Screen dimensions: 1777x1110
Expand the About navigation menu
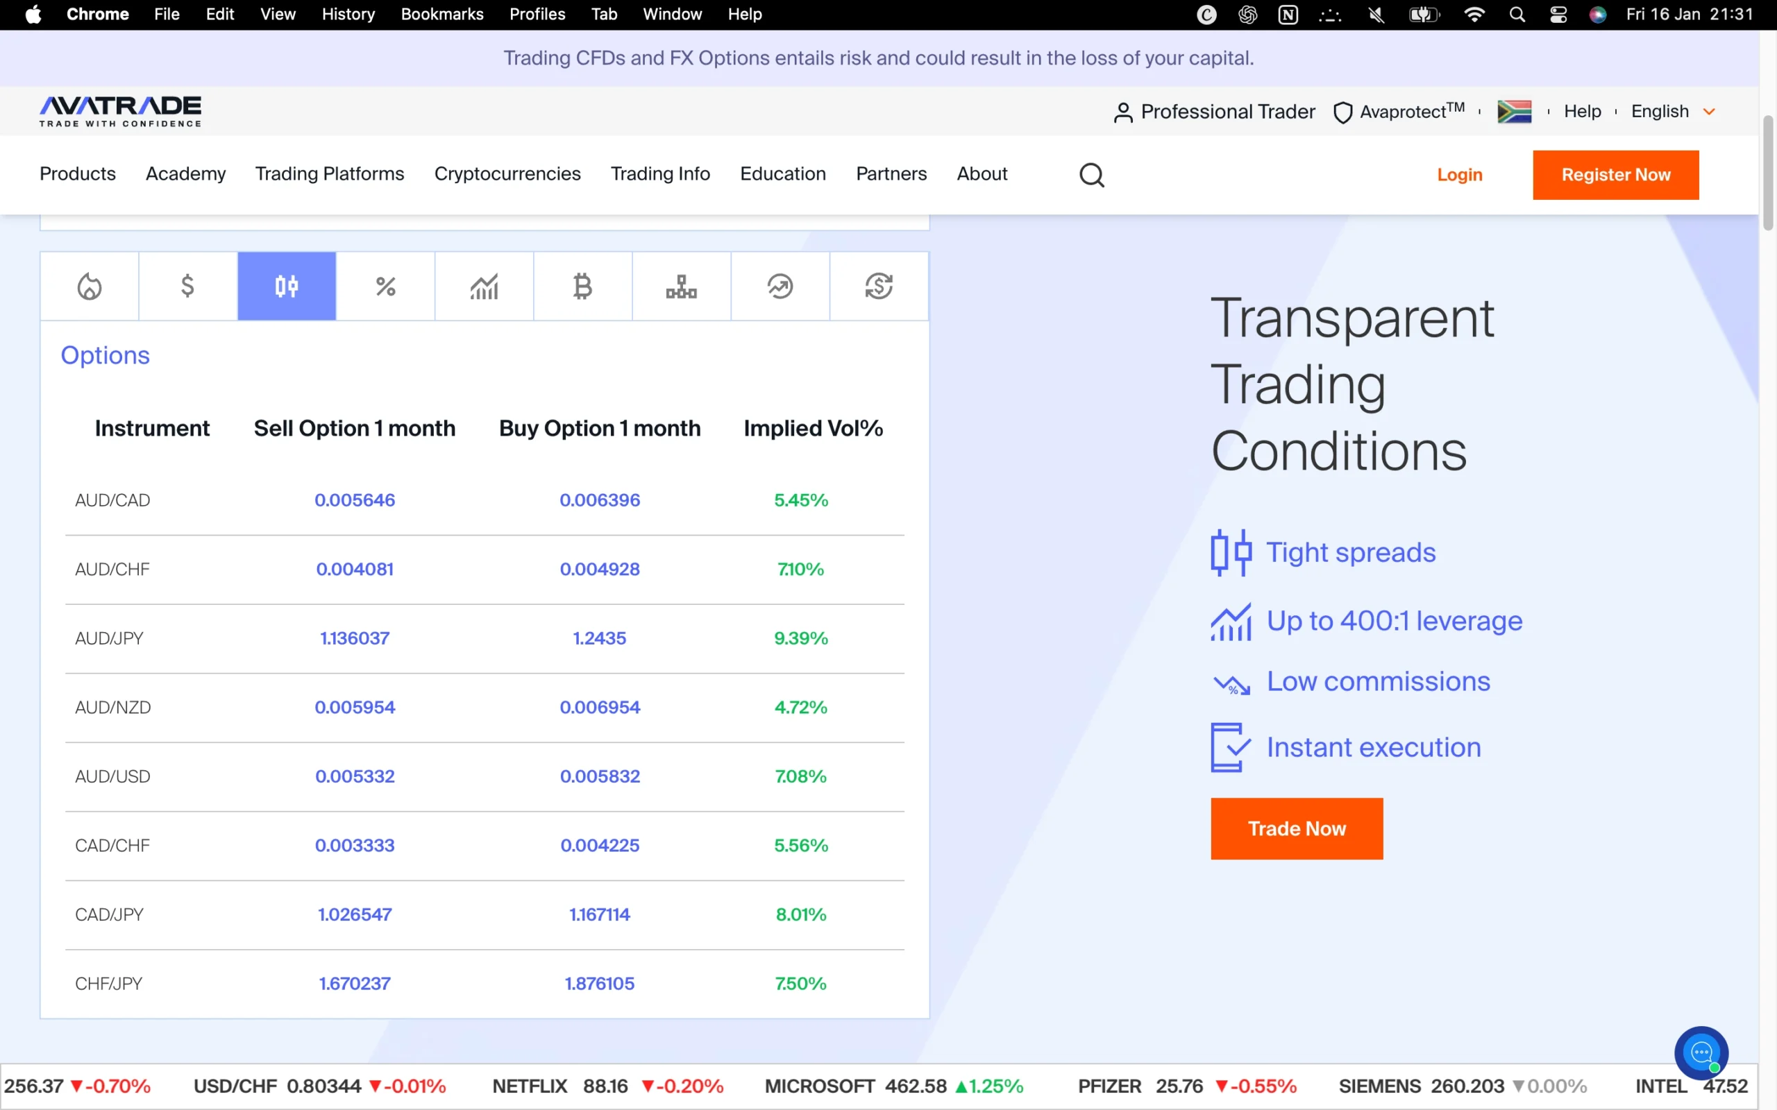[982, 174]
